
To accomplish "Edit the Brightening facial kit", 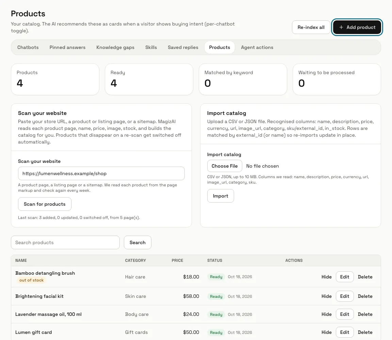I will [344, 296].
